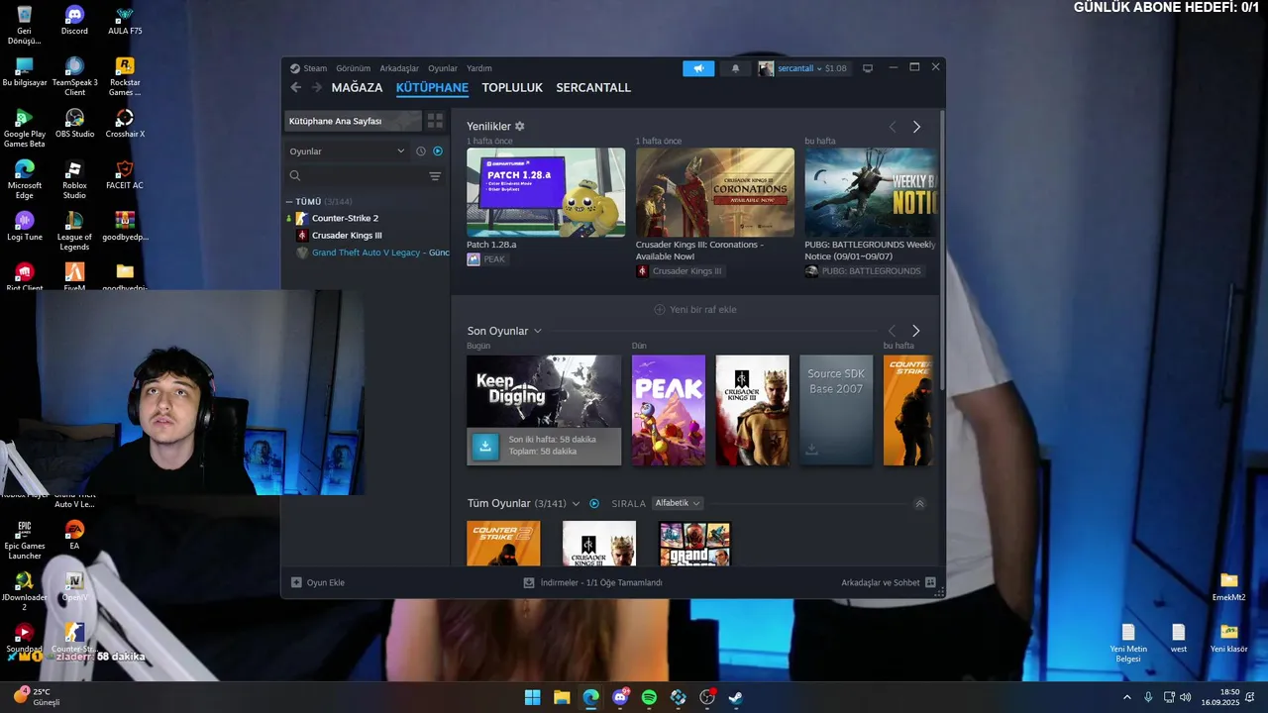Open Steam notifications bell
The height and width of the screenshot is (713, 1268).
pyautogui.click(x=735, y=68)
